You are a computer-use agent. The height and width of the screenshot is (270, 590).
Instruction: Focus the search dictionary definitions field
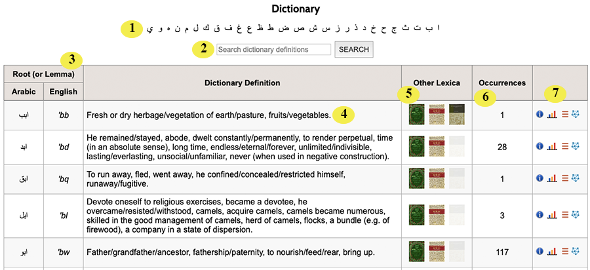coord(273,50)
